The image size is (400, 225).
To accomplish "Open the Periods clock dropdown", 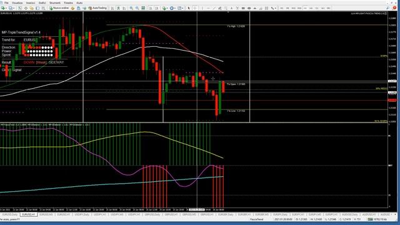I will pyautogui.click(x=172, y=8).
